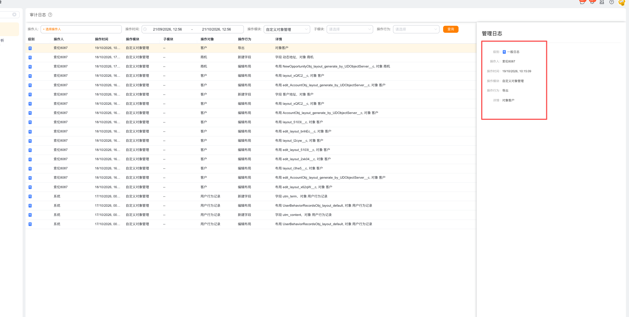Click the time 19/10/2026, 10:15:09 in details panel
This screenshot has width=629, height=317.
click(x=516, y=71)
